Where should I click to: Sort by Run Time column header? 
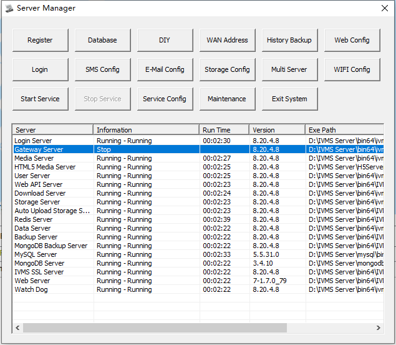[x=225, y=130]
